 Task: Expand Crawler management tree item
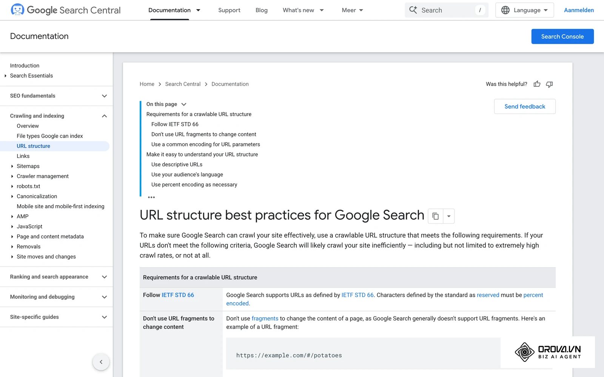click(12, 176)
